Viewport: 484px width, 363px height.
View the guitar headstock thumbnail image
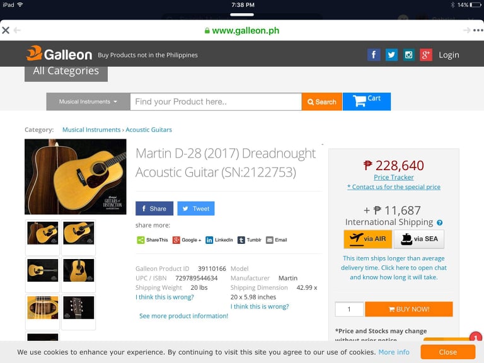(78, 308)
